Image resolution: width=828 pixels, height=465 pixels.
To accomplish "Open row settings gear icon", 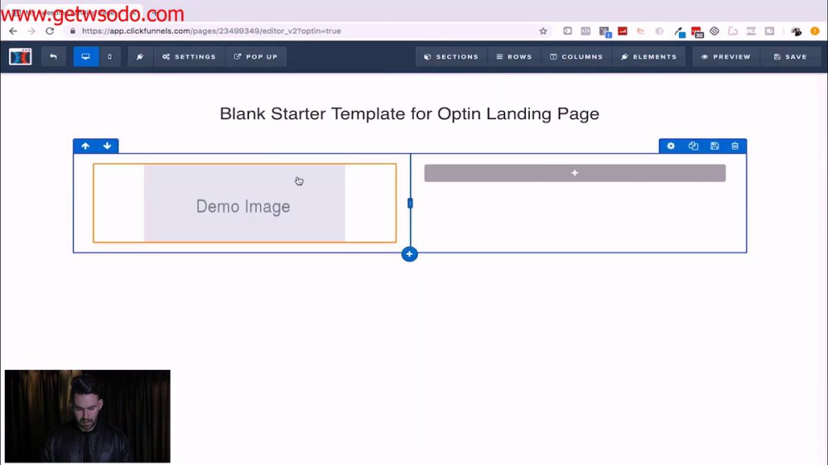I will [x=671, y=146].
